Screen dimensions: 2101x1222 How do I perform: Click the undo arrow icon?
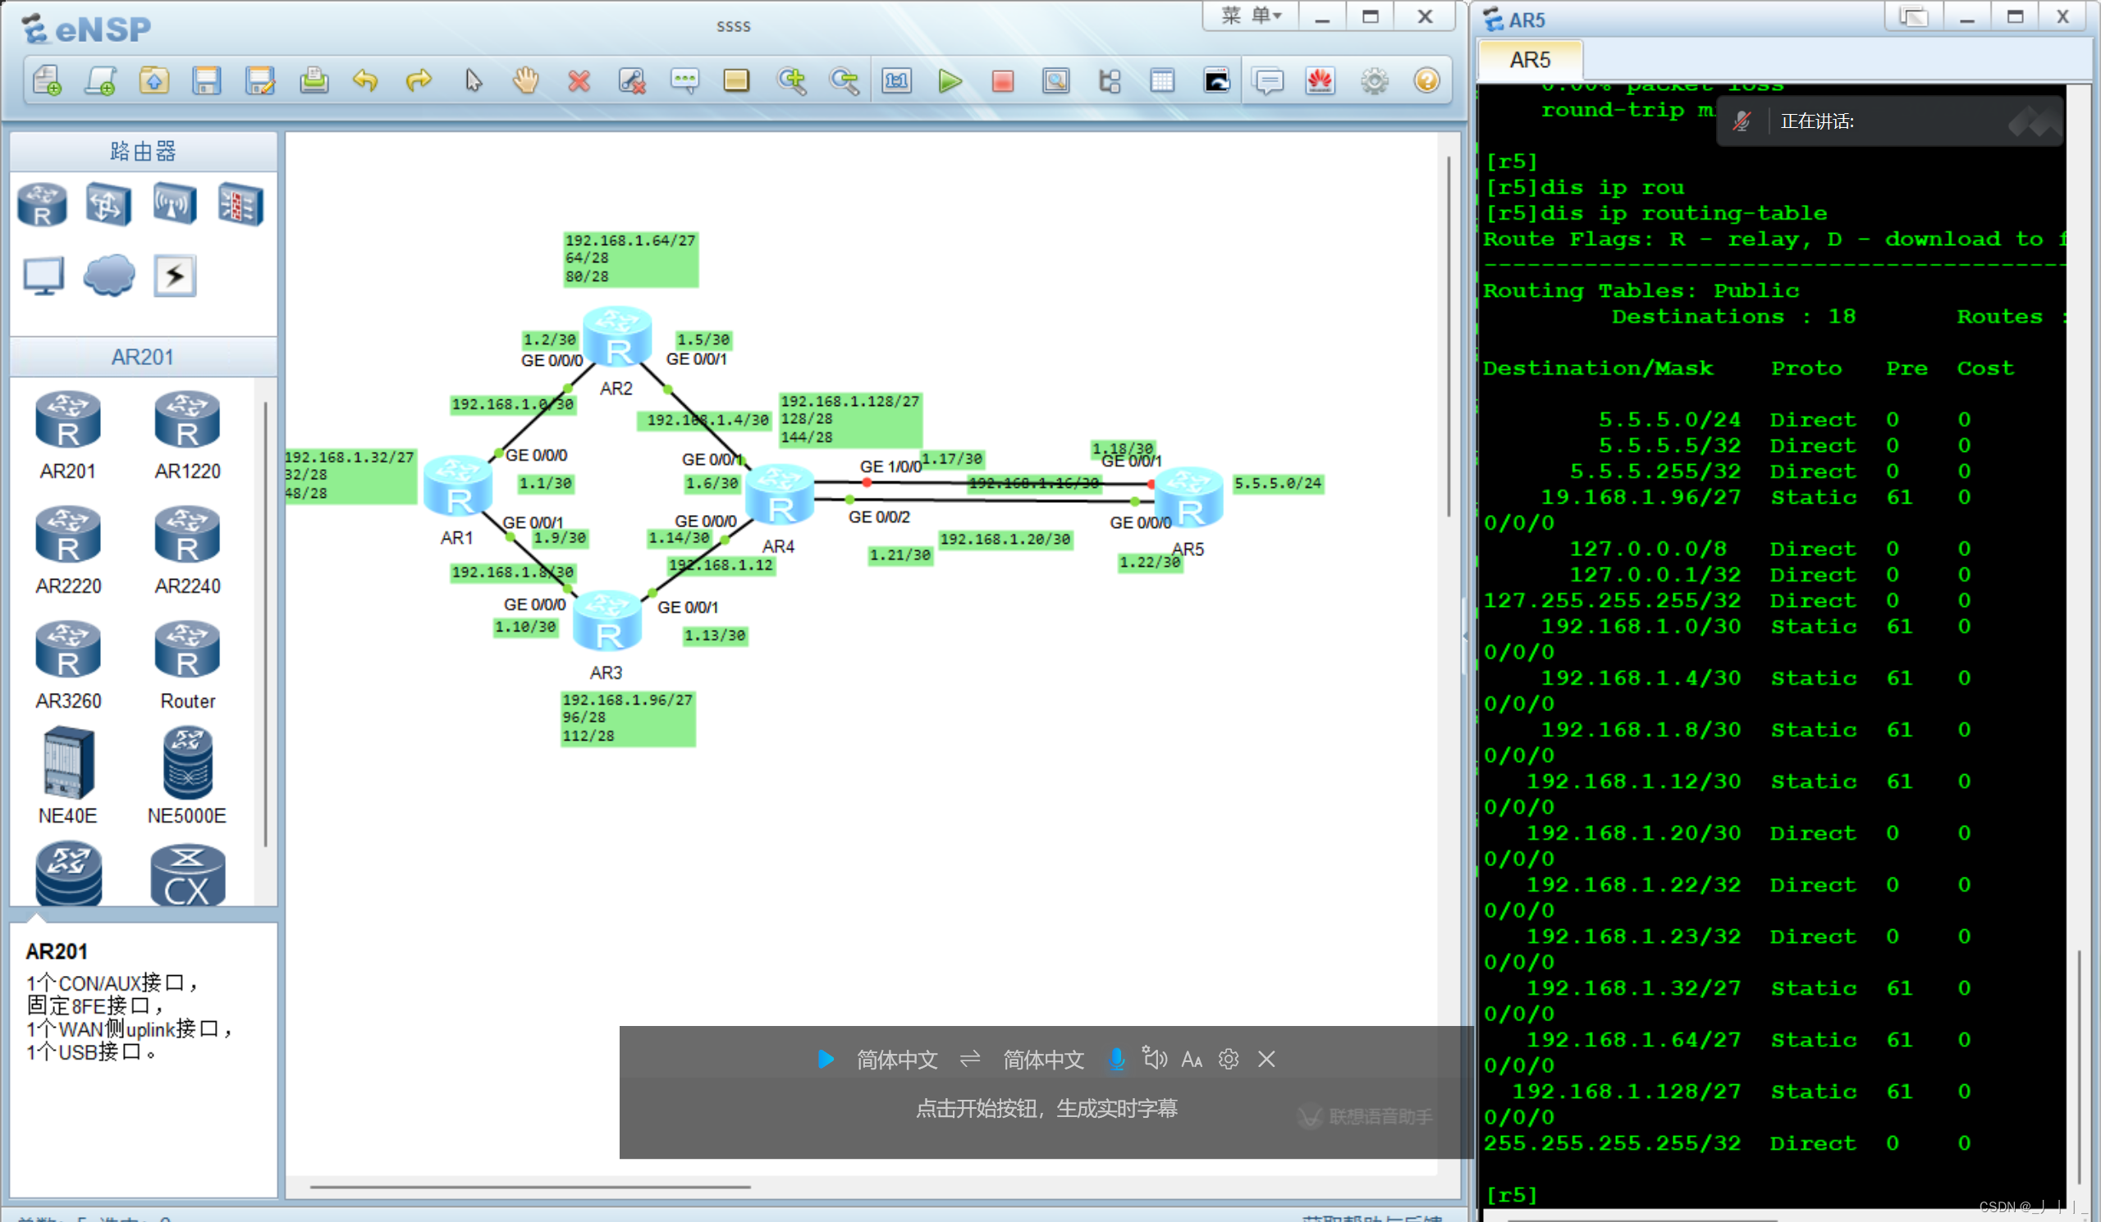pos(365,81)
